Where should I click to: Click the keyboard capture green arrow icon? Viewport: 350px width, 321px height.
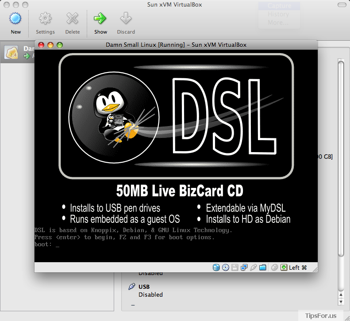[284, 267]
